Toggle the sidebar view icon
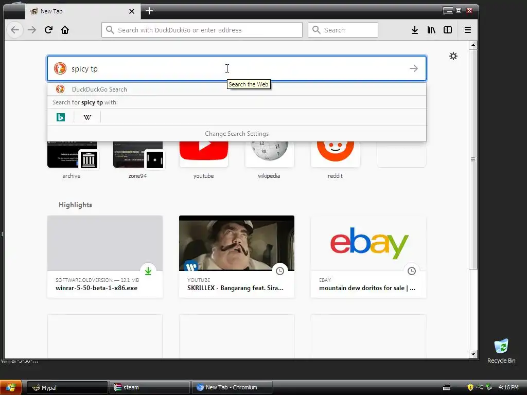Viewport: 527px width, 395px height. click(x=448, y=30)
